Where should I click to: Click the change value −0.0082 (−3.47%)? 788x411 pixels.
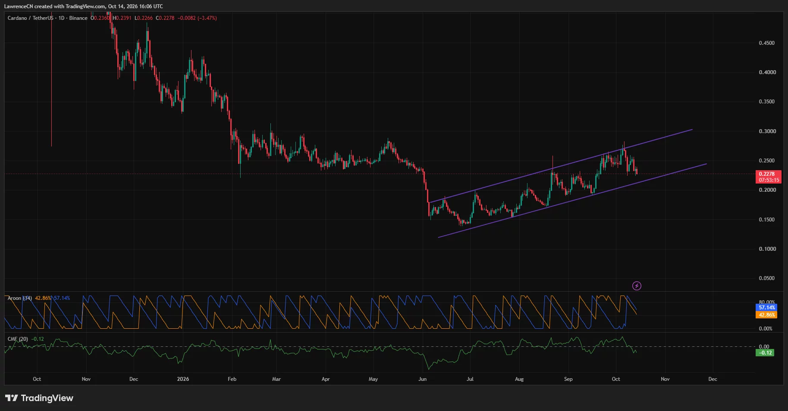click(x=198, y=18)
